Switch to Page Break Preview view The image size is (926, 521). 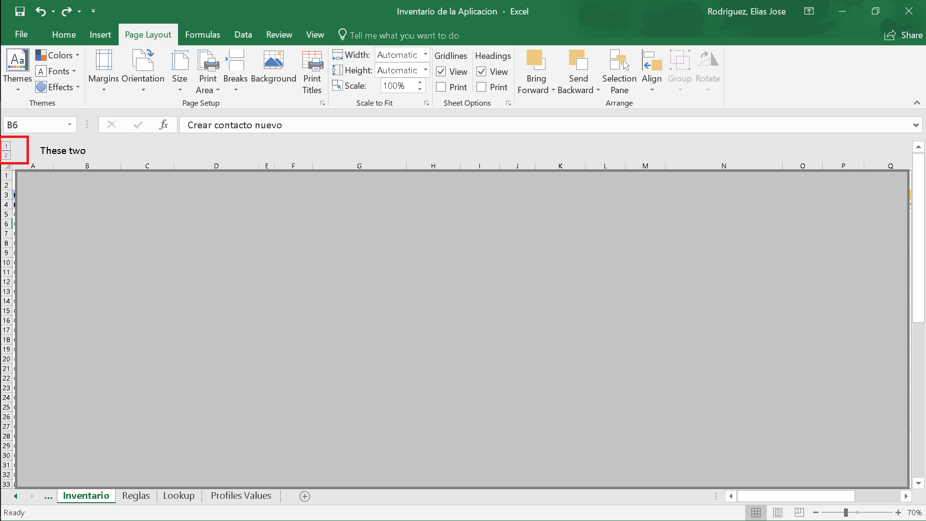click(799, 512)
